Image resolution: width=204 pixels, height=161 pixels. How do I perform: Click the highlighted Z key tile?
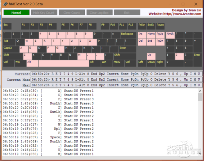[x=28, y=56]
